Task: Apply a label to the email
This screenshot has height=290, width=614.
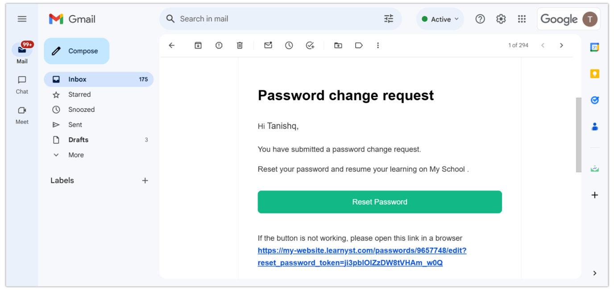Action: [x=359, y=45]
